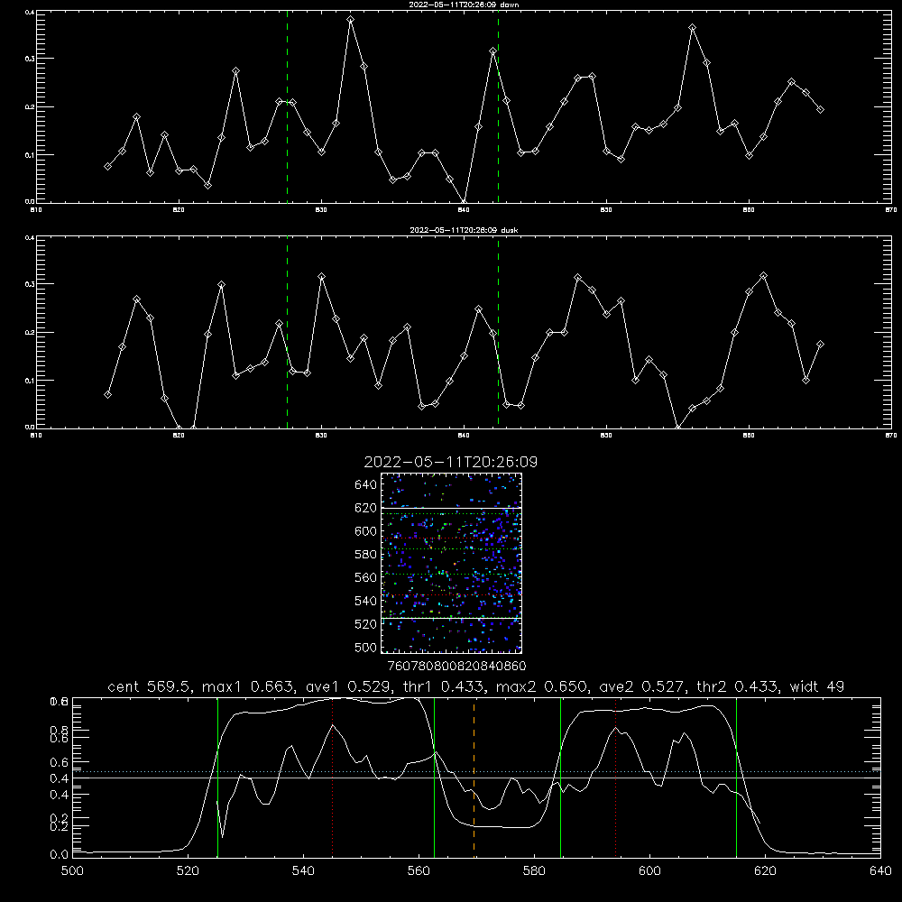Select the 'max2 0.650' value in the stats line
902x902 pixels.
coord(542,686)
